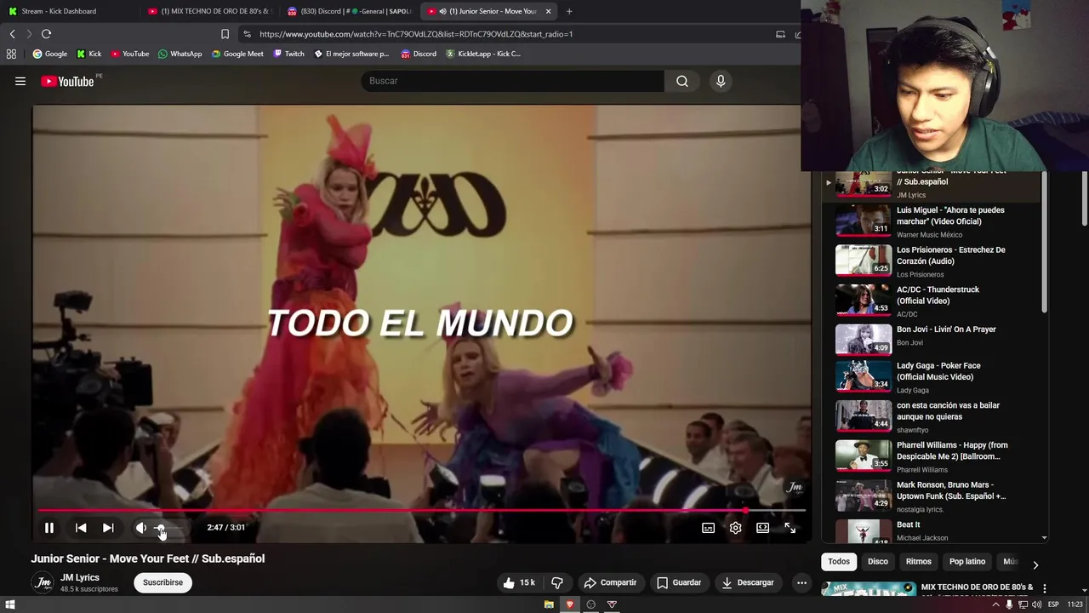
Task: Open the JM Lyrics channel name link
Action: (x=80, y=577)
